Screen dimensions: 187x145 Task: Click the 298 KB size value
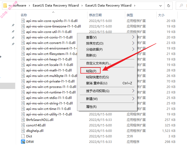[x=170, y=142]
